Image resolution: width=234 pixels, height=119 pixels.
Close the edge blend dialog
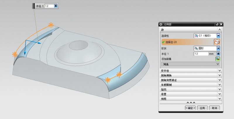(x=221, y=24)
